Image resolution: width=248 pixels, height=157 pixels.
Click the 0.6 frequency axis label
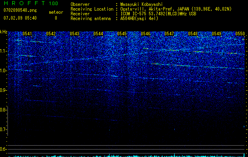coord(3,149)
